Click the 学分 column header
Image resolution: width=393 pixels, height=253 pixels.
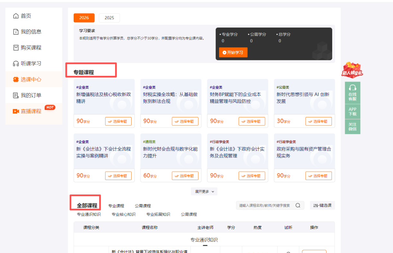[x=231, y=228]
